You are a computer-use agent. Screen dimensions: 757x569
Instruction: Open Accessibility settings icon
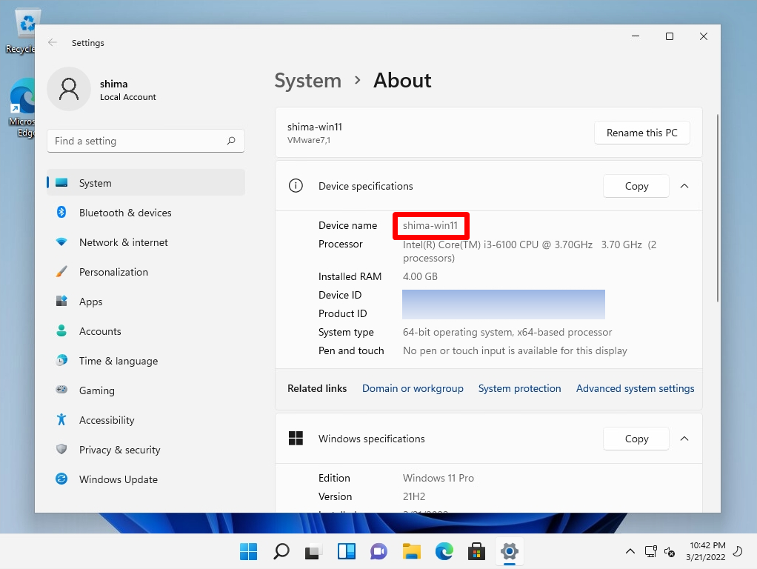point(60,420)
